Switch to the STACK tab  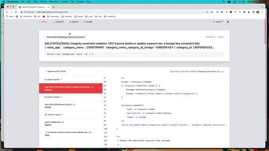43,22
